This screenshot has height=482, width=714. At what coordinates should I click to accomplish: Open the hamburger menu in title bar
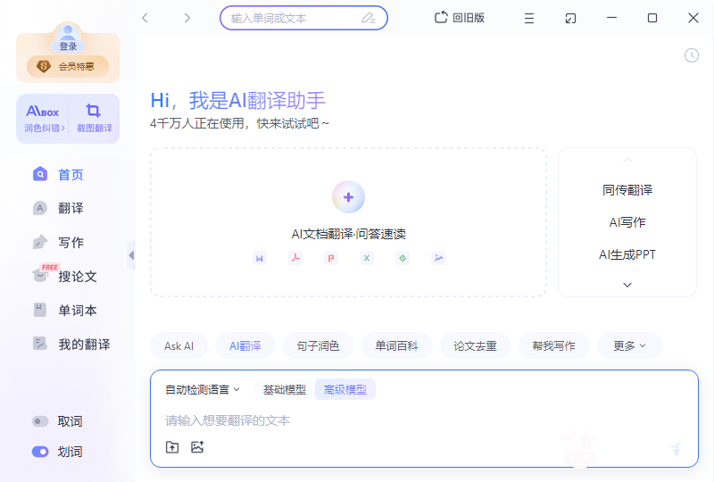coord(529,18)
